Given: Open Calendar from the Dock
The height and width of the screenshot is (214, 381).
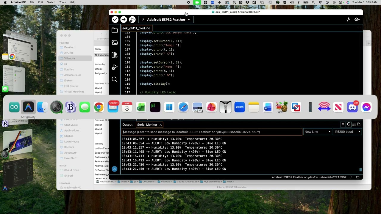Looking at the screenshot, I should pyautogui.click(x=127, y=107).
